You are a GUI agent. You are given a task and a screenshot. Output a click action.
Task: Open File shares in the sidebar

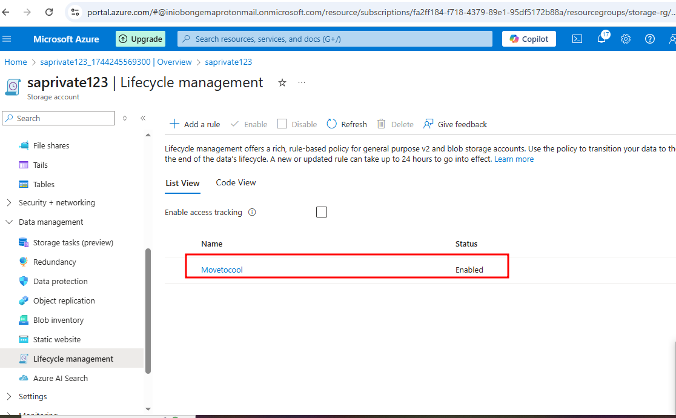click(51, 146)
